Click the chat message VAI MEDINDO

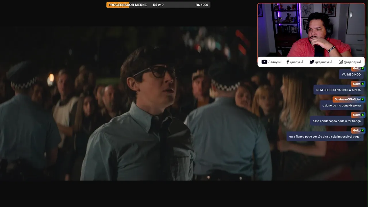[351, 74]
